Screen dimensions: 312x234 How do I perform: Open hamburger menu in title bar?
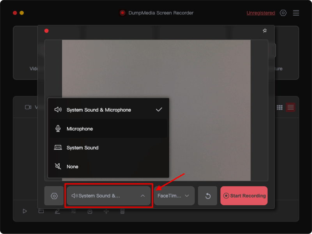(x=296, y=13)
